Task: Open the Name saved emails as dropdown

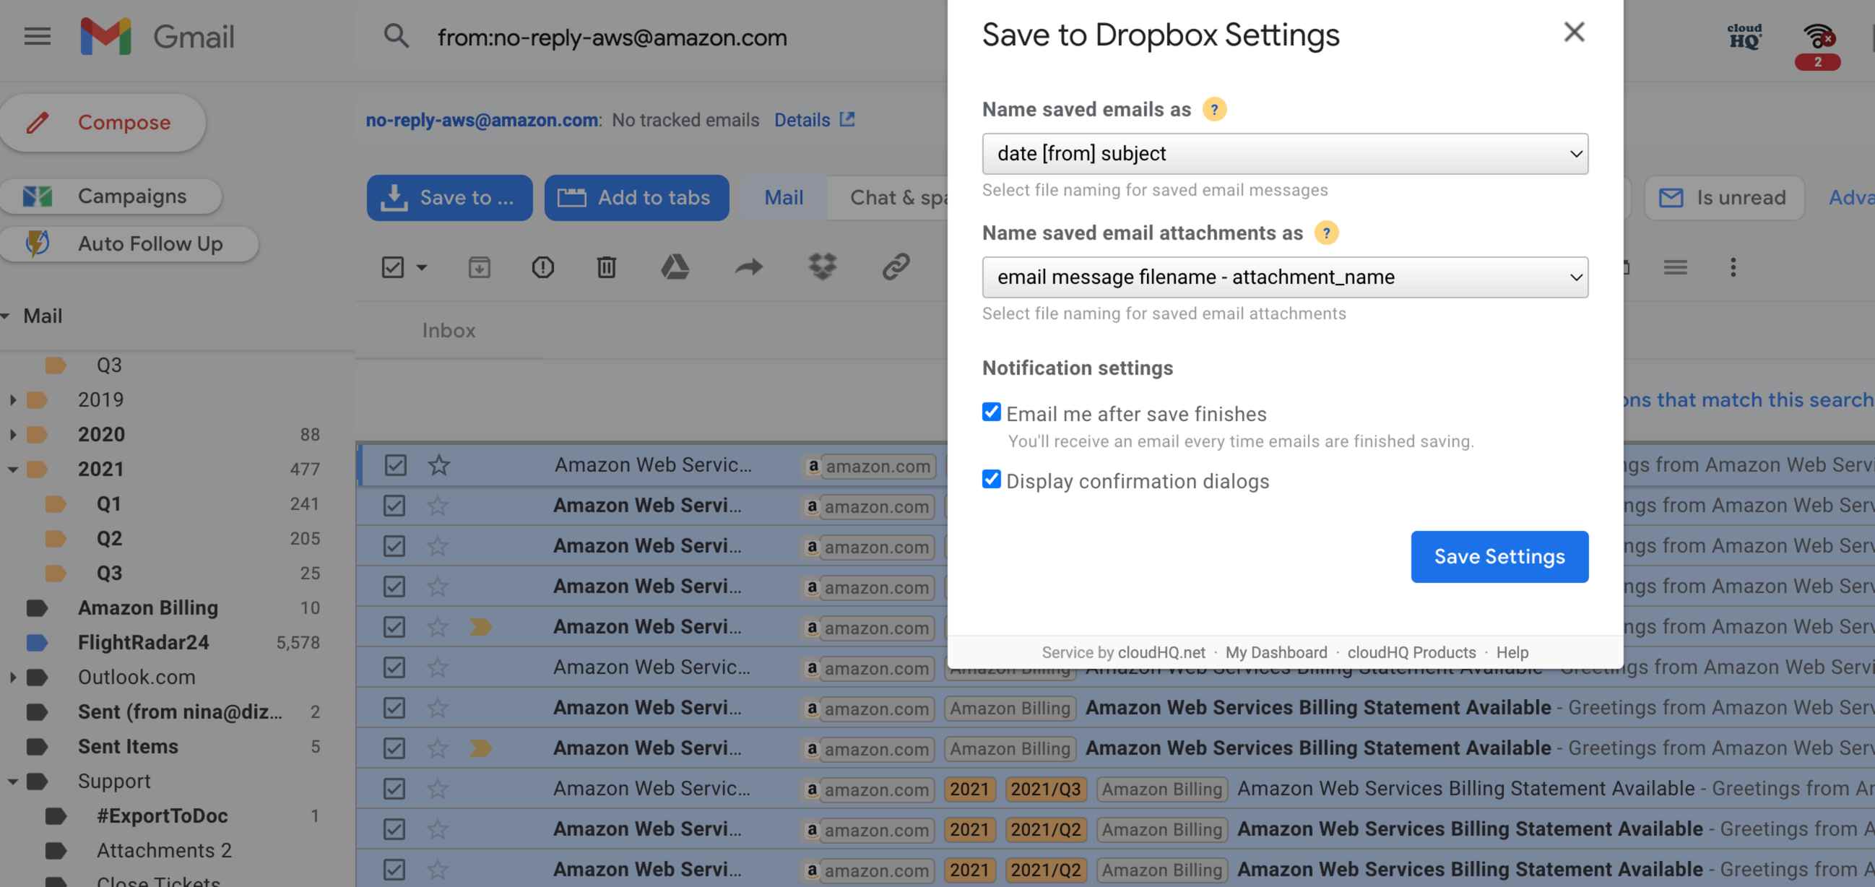Action: point(1285,154)
